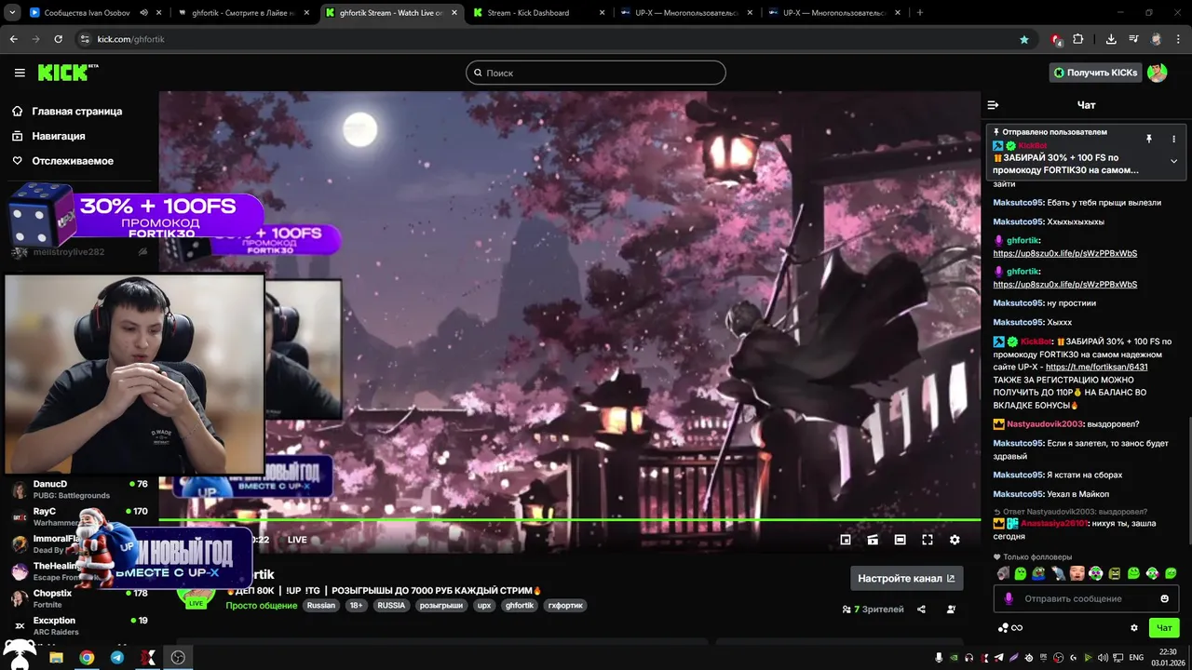The height and width of the screenshot is (670, 1192).
Task: Reload the current page
Action: tap(58, 39)
